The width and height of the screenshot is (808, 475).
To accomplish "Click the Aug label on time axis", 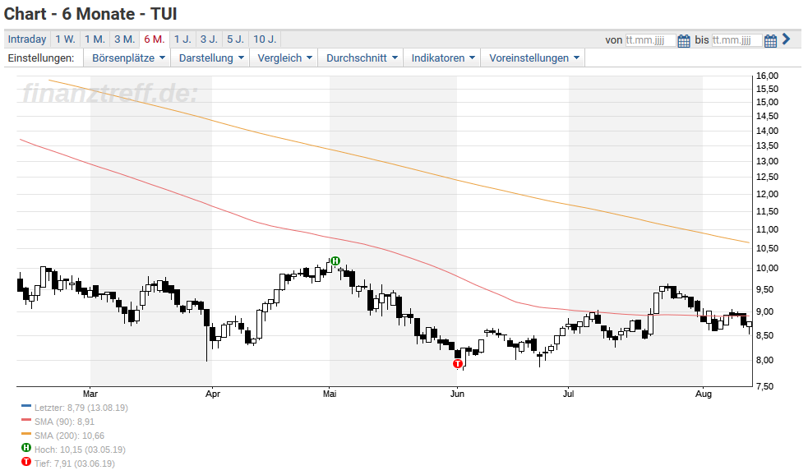I will click(x=704, y=394).
